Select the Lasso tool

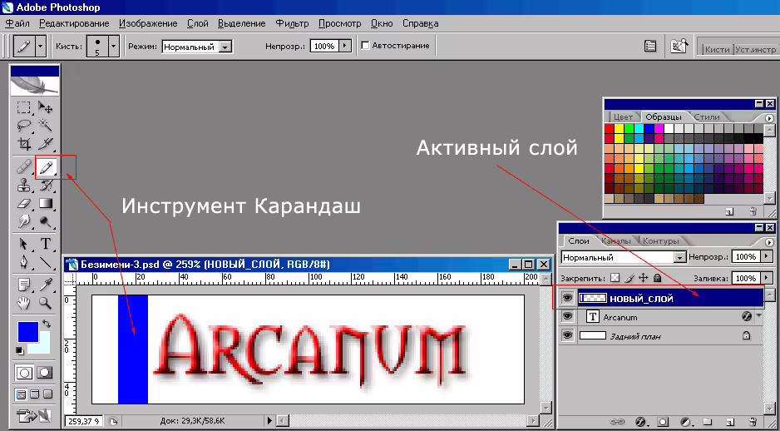tap(23, 125)
